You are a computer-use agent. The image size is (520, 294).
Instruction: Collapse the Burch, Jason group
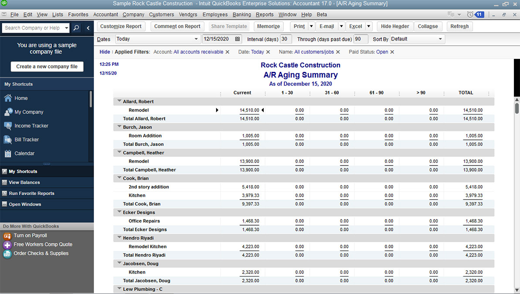[119, 126]
